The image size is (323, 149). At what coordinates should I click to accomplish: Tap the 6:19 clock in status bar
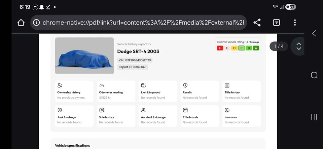(x=25, y=7)
